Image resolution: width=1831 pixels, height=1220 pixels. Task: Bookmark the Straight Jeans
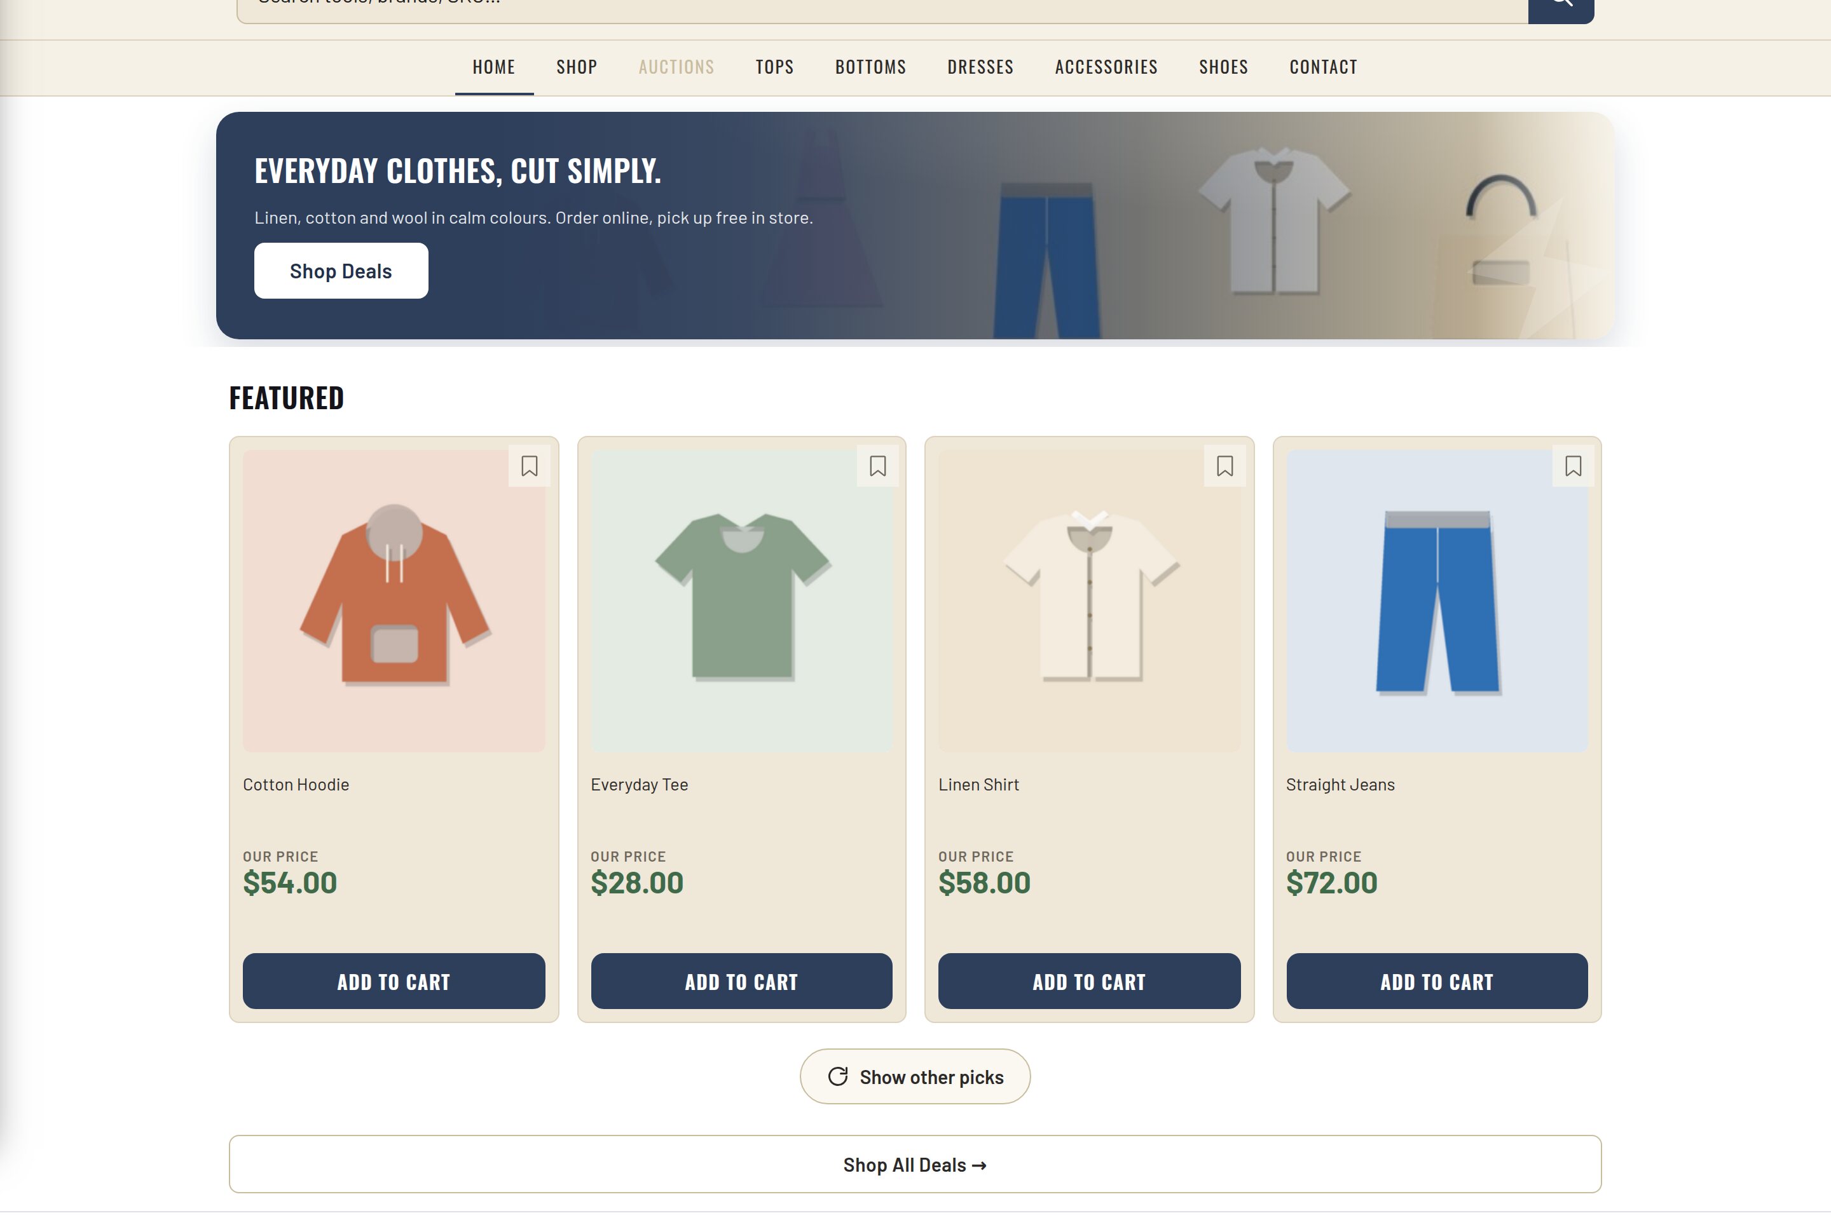pos(1572,466)
